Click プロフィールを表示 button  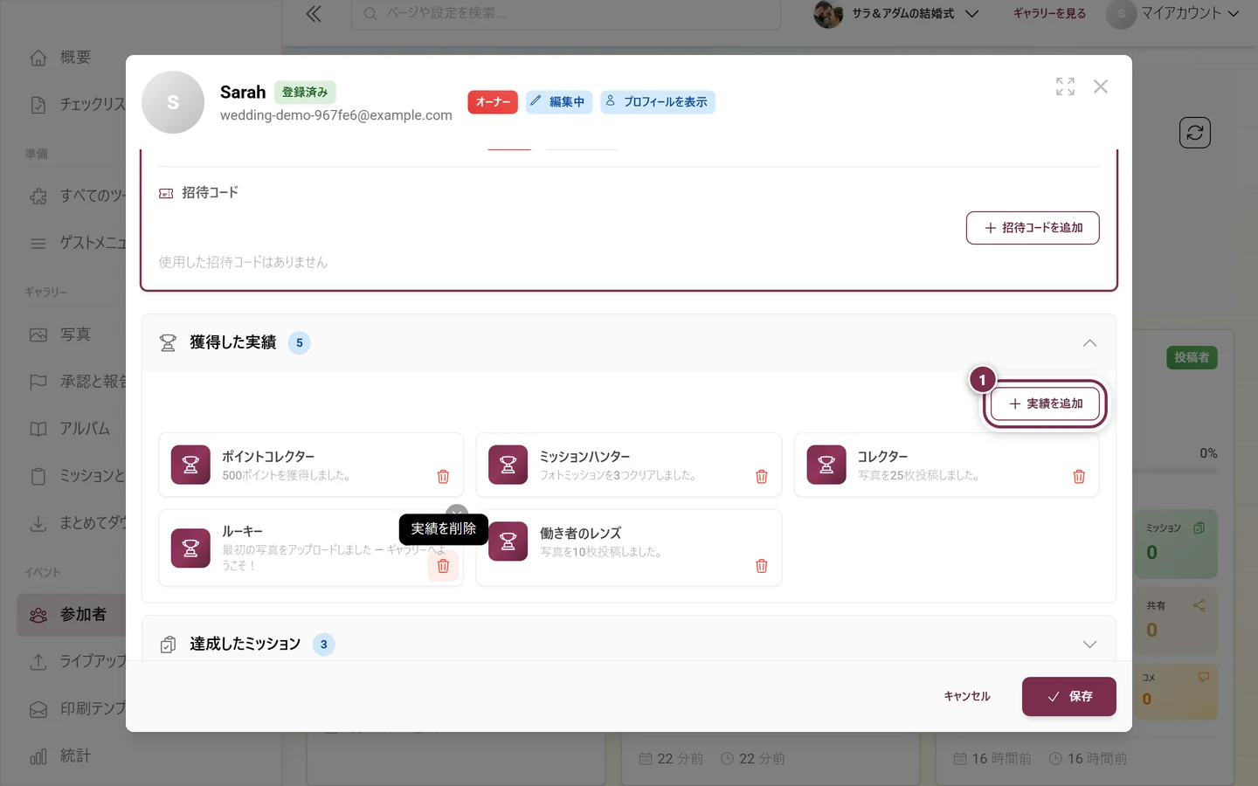pyautogui.click(x=658, y=102)
